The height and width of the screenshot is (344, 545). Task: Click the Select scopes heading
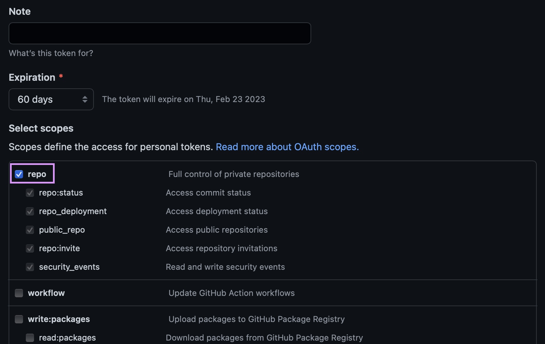[x=41, y=128]
